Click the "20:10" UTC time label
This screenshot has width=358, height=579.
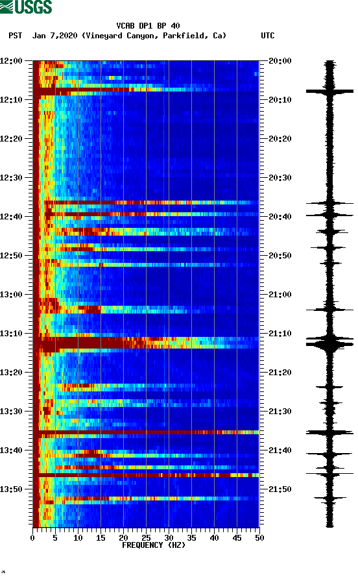280,100
